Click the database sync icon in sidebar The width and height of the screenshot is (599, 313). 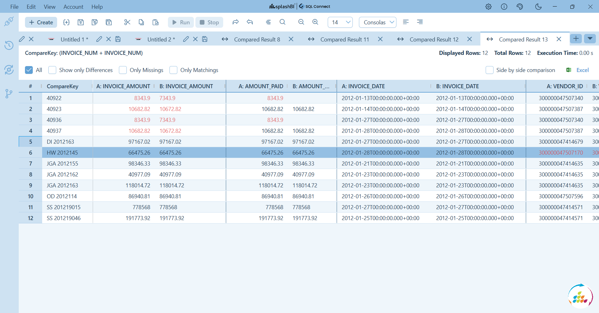point(9,70)
